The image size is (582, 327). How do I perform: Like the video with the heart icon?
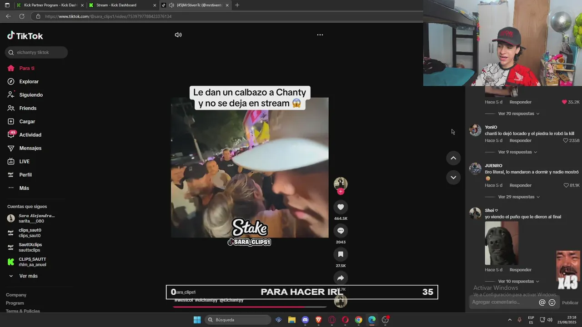(x=341, y=207)
